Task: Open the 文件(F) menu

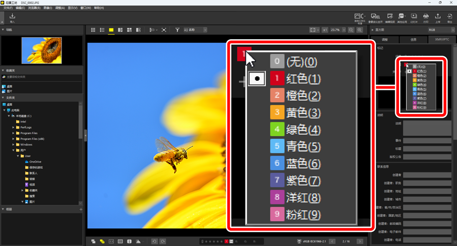Action: (x=8, y=8)
